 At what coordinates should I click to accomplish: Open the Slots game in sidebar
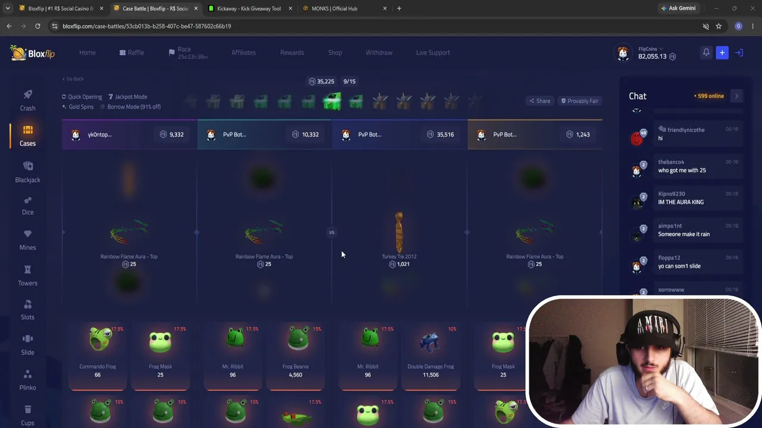coord(27,310)
